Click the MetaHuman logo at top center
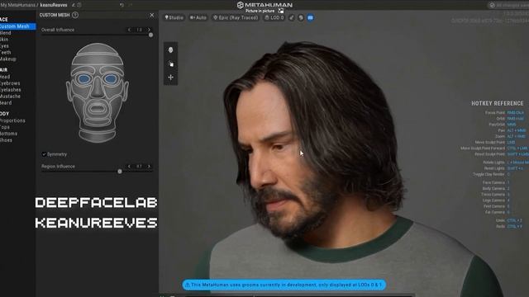 pos(264,5)
